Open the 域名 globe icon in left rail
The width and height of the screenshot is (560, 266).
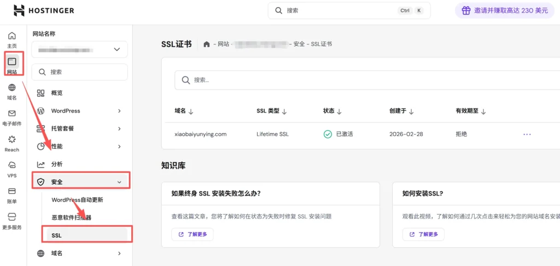[x=12, y=88]
